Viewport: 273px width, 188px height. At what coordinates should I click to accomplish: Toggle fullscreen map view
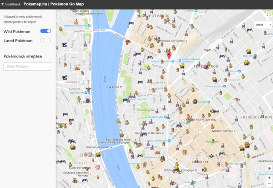(269, 14)
